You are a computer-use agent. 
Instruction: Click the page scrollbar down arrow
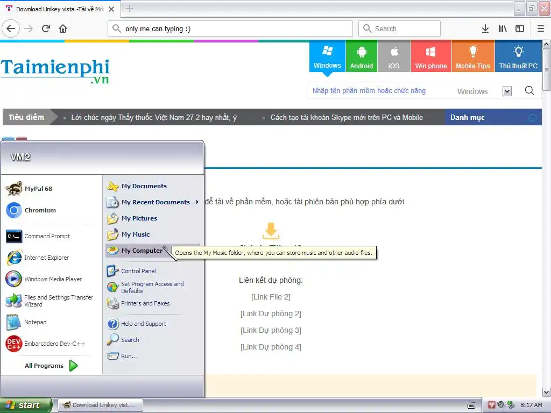coord(547,392)
